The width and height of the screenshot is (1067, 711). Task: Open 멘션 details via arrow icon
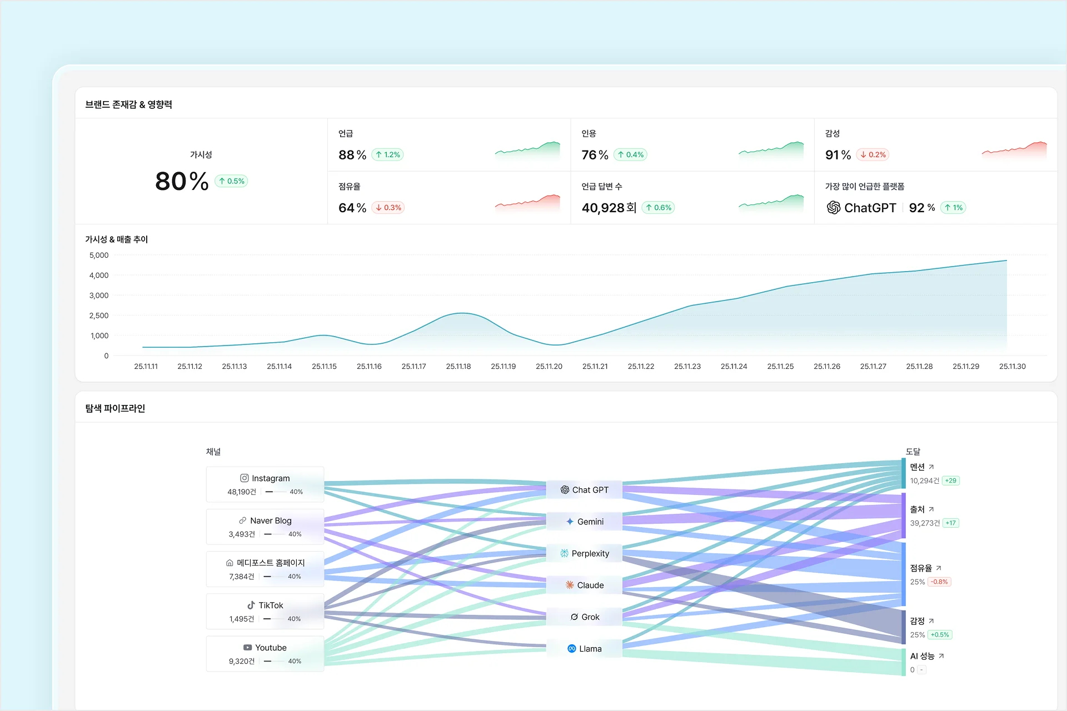point(931,467)
